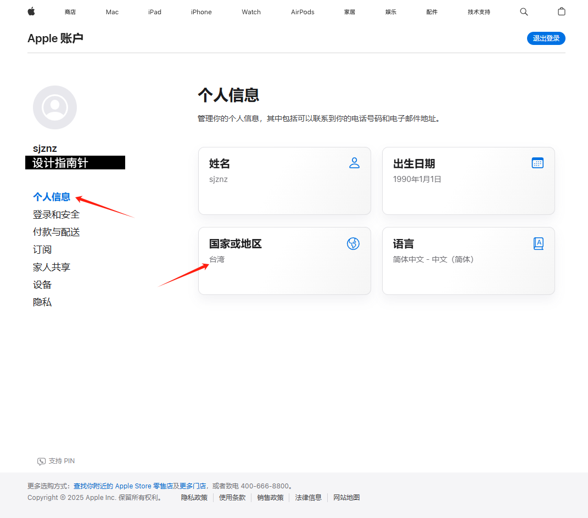This screenshot has width=588, height=518.
Task: Select 个人信息 in the sidebar
Action: [52, 197]
